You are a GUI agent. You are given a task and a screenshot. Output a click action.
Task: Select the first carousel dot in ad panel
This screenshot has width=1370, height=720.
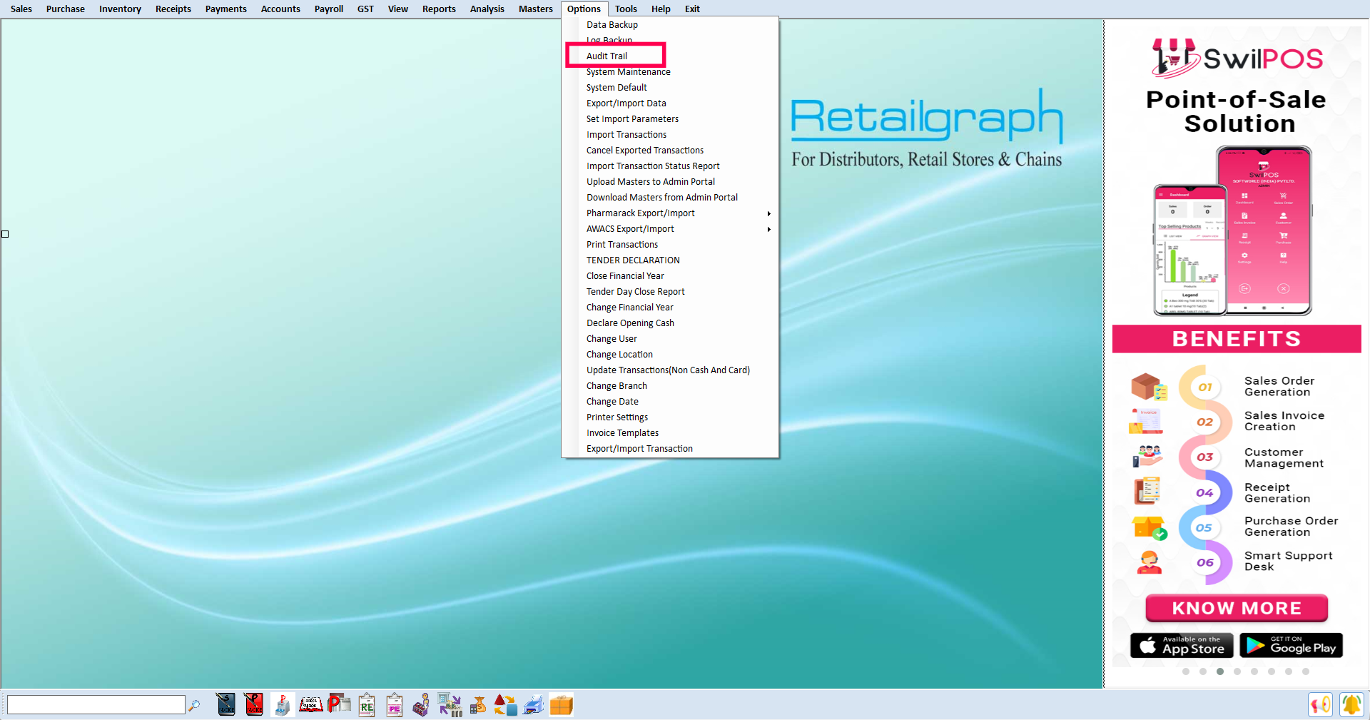point(1186,671)
